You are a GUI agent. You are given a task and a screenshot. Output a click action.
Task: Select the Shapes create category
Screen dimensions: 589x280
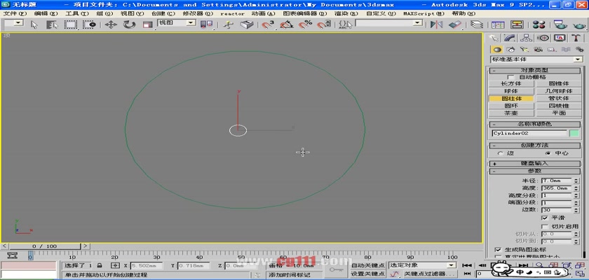tap(510, 50)
